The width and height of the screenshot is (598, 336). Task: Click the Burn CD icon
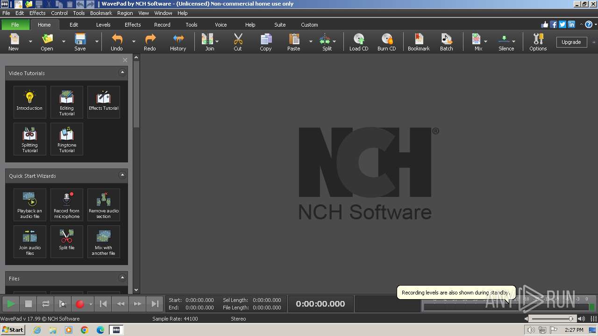point(386,42)
